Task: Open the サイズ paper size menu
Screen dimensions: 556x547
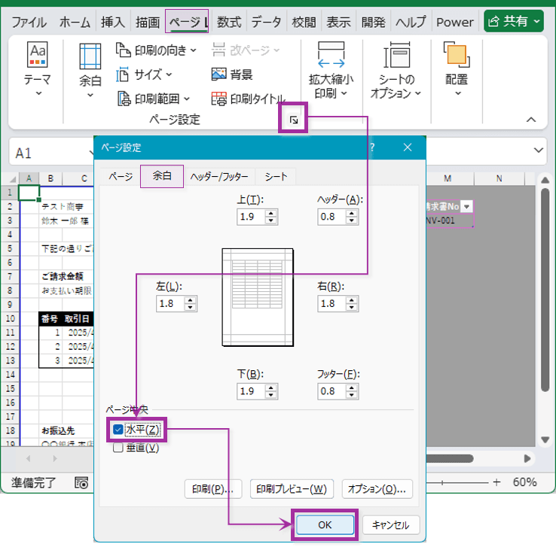Action: 145,74
